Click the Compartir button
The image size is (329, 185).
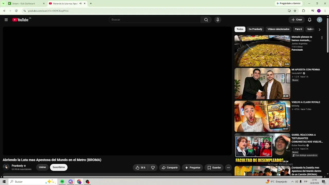[170, 168]
